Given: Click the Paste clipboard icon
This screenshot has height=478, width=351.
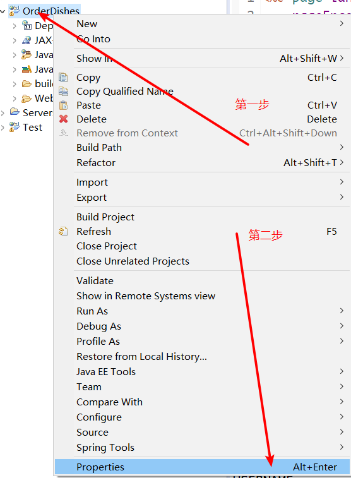Looking at the screenshot, I should coord(63,105).
